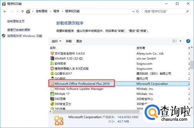Click the QQ音乐2017 program icon

coord(52,73)
